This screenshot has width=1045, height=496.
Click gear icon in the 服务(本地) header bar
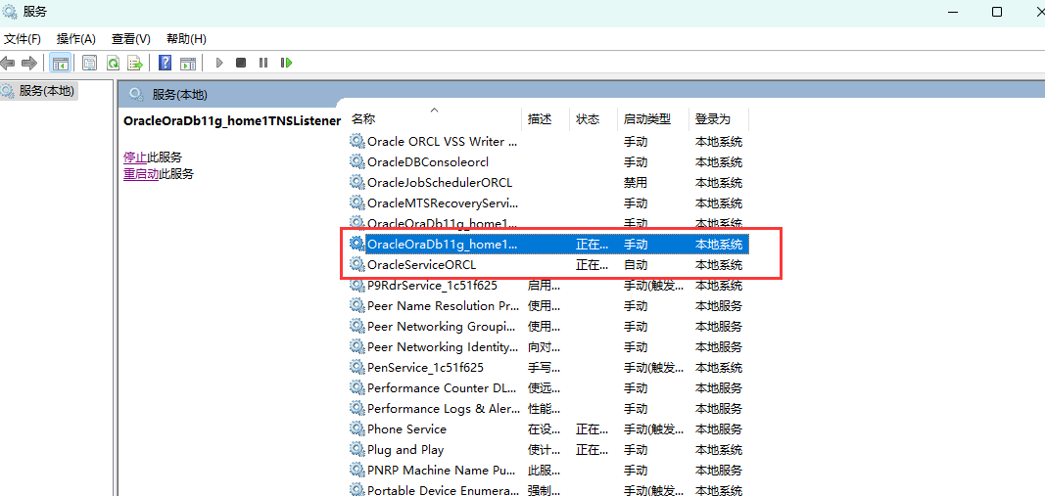(x=136, y=94)
